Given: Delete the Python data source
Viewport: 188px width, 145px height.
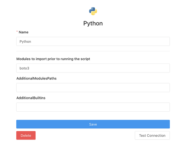Looking at the screenshot, I should (x=26, y=135).
